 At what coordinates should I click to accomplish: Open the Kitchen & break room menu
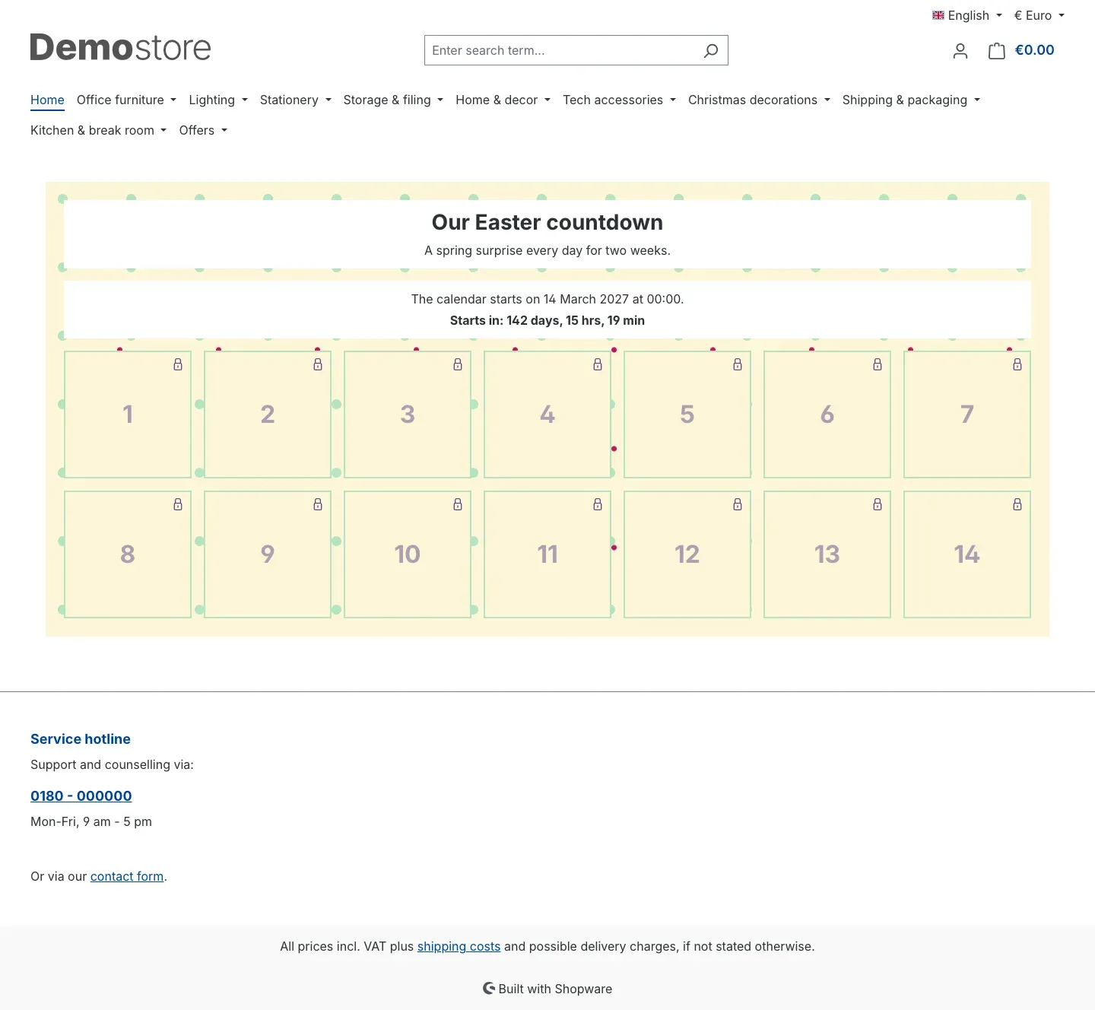[x=98, y=130]
